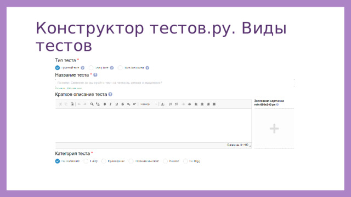351x197 pixels.
Task: Click the Paste icon in editor toolbar
Action: click(x=72, y=104)
